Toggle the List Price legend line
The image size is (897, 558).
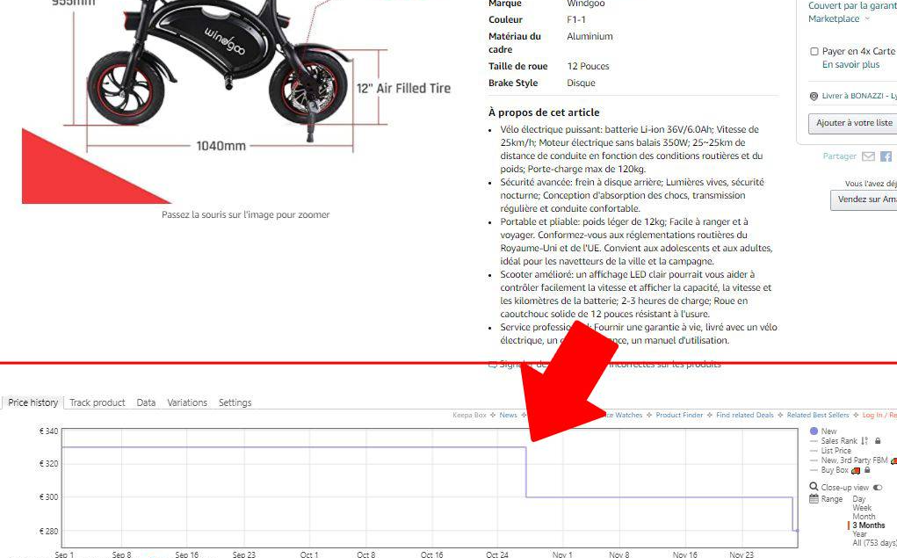(836, 451)
